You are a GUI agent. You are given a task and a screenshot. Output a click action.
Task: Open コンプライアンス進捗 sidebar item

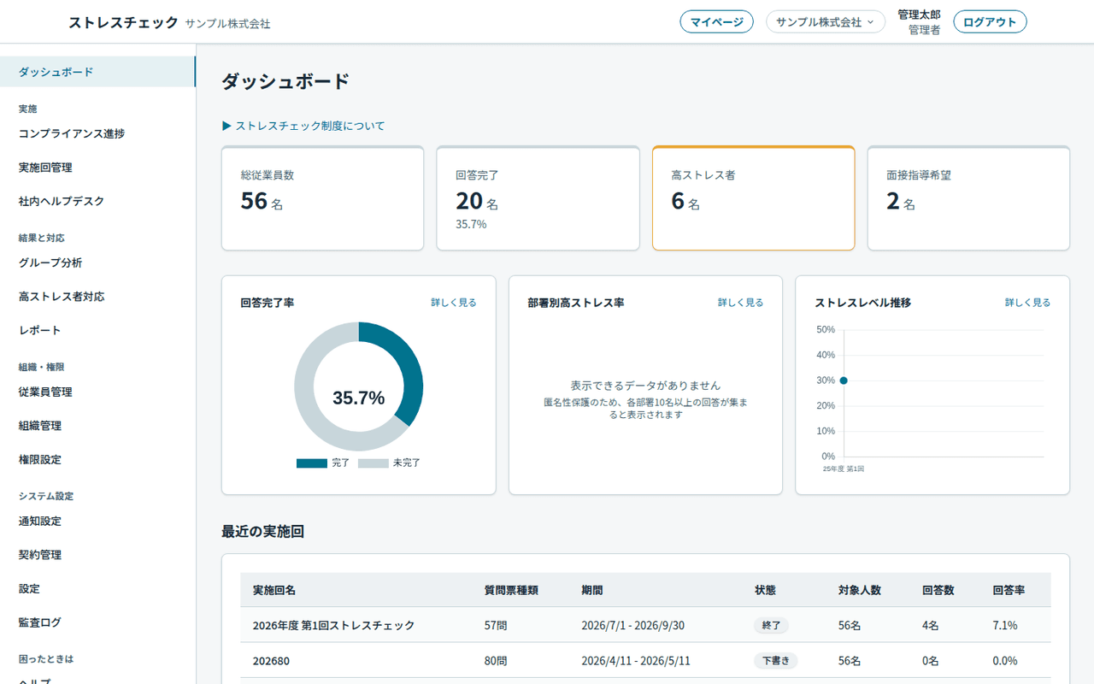97,133
